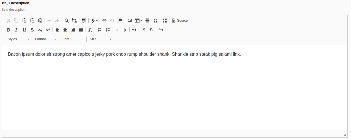Expand the Size dropdown

point(100,39)
